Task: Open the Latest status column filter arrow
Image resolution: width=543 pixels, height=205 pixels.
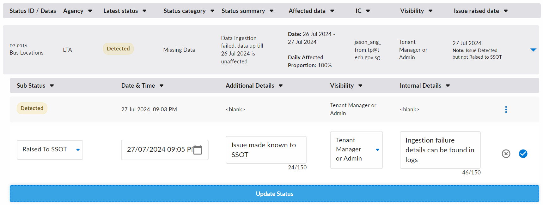Action: click(x=144, y=11)
